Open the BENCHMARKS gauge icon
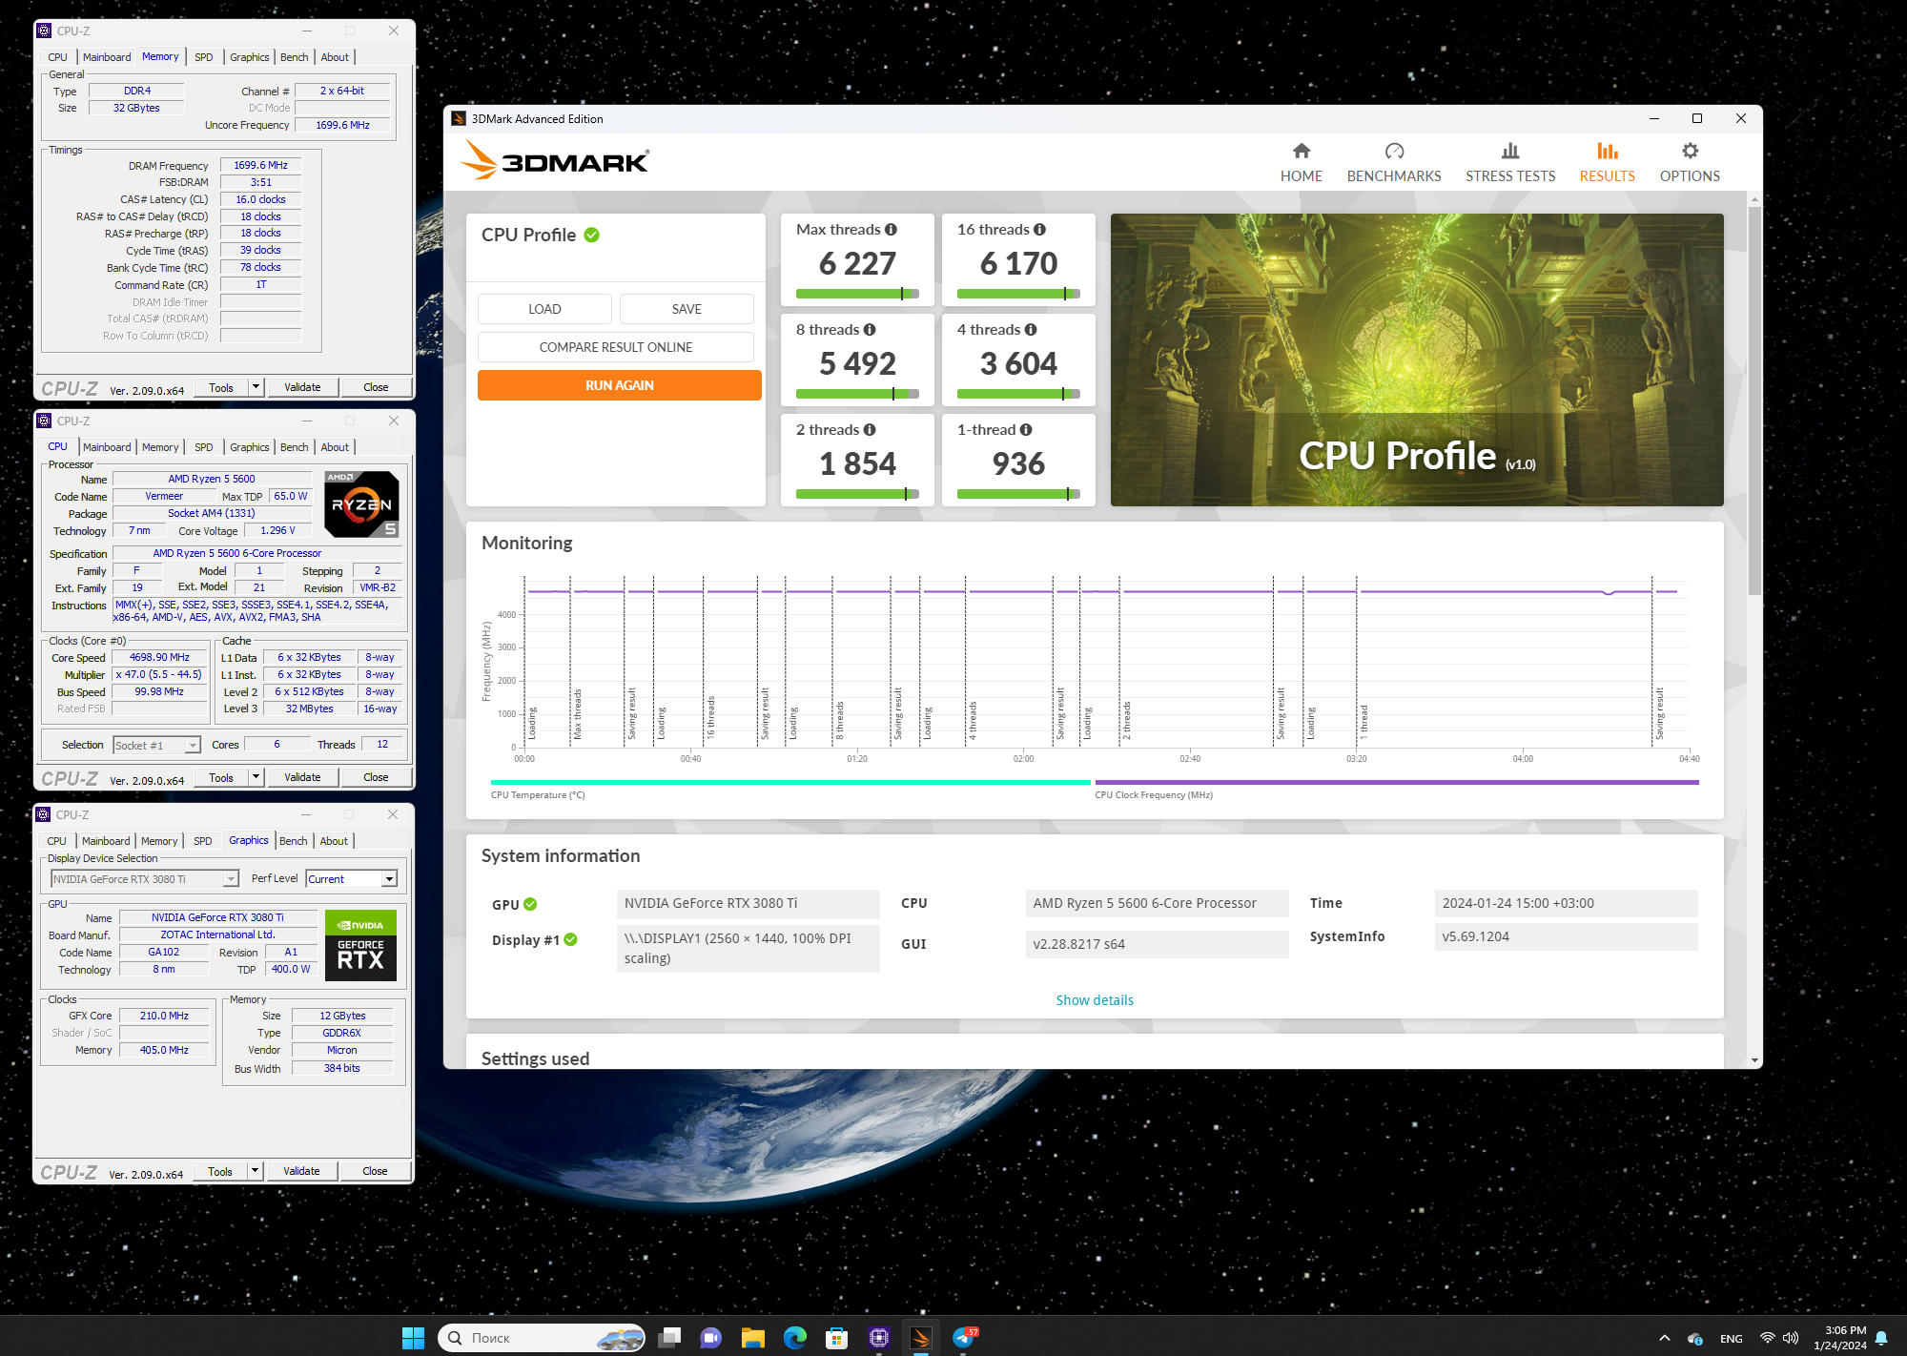This screenshot has height=1356, width=1907. 1394,151
